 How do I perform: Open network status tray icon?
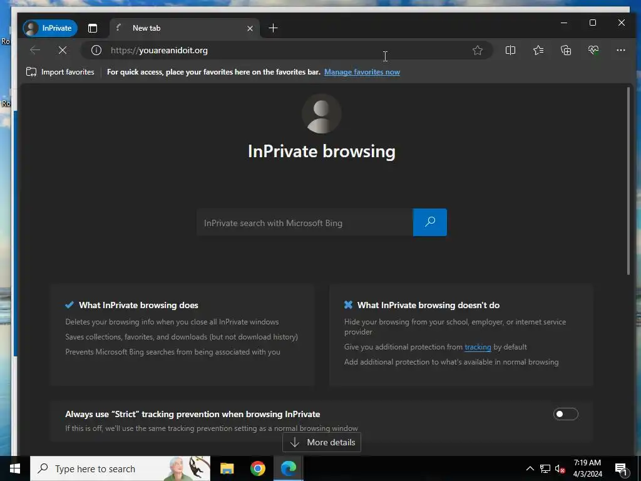(545, 468)
